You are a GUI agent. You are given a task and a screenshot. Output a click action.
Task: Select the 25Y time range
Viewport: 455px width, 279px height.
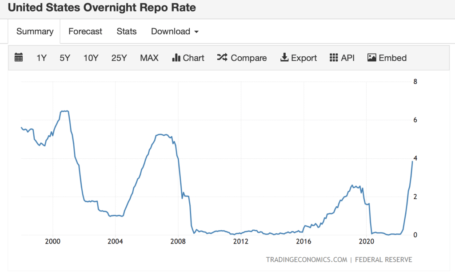pyautogui.click(x=119, y=58)
